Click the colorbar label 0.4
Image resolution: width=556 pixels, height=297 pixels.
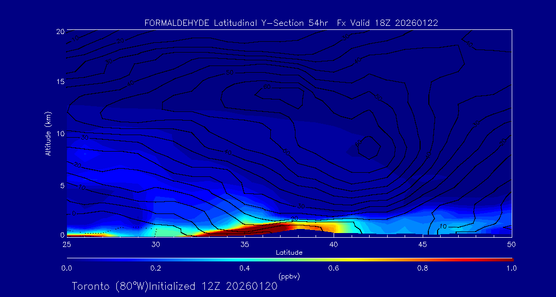coord(245,268)
